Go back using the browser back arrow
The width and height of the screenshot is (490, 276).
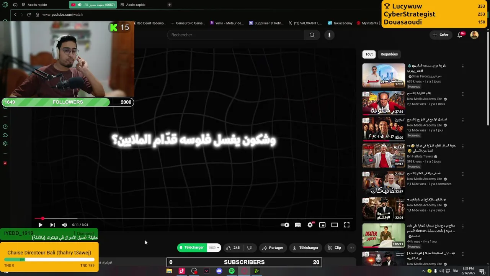coord(15,15)
